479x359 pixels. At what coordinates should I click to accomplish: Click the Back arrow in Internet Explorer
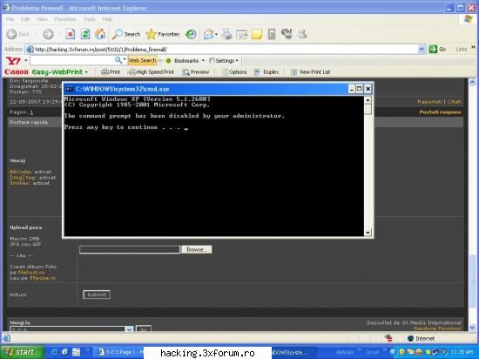pyautogui.click(x=12, y=34)
